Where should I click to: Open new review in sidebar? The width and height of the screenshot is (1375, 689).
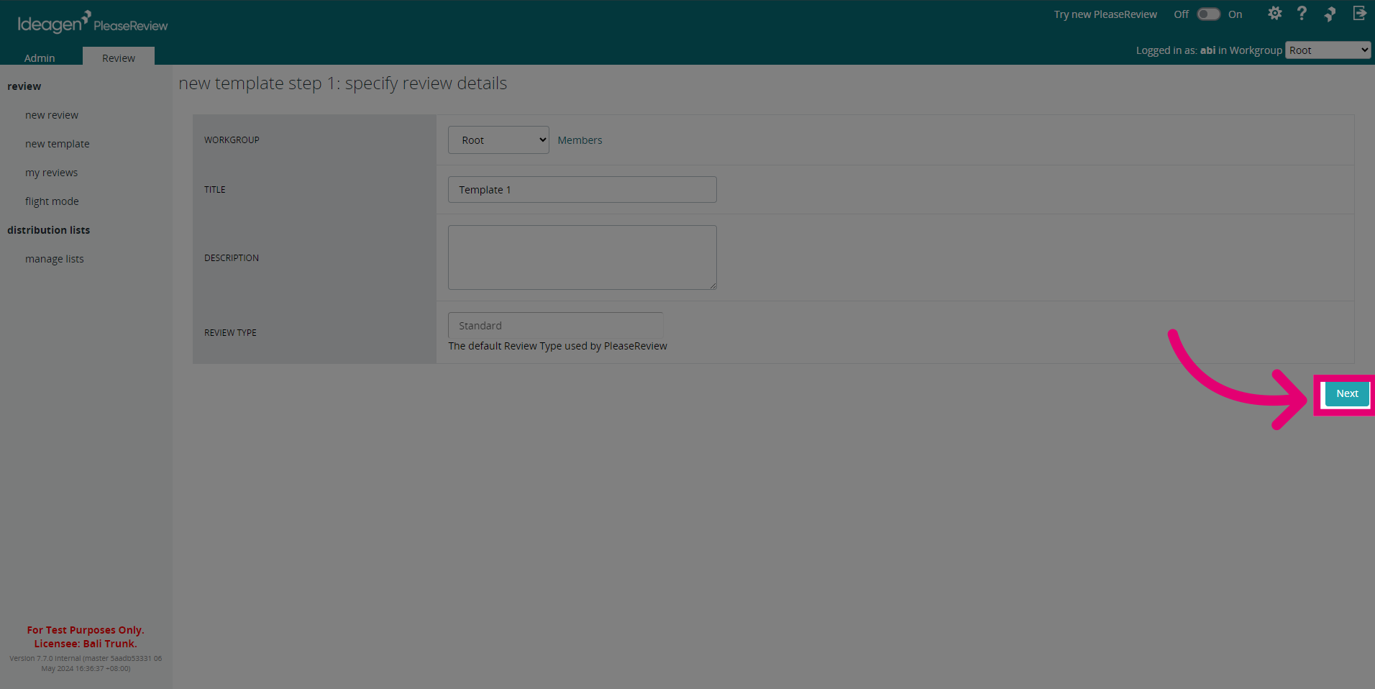pos(52,115)
